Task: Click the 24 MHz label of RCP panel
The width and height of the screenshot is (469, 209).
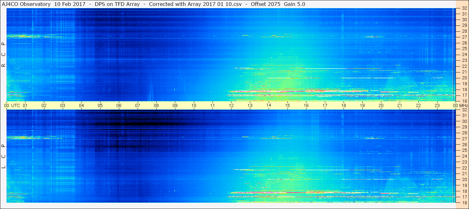Action: (x=464, y=54)
